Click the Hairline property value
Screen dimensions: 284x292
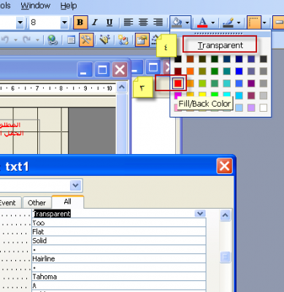coord(119,258)
